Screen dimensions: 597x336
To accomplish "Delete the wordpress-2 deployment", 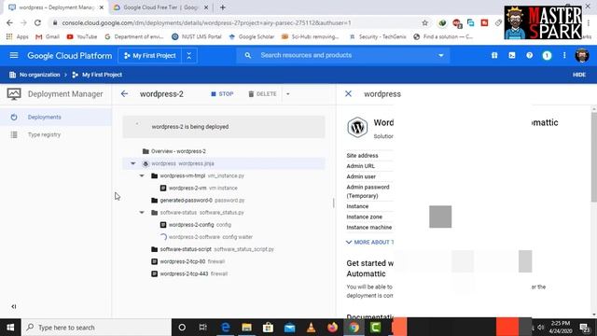I will [x=262, y=93].
